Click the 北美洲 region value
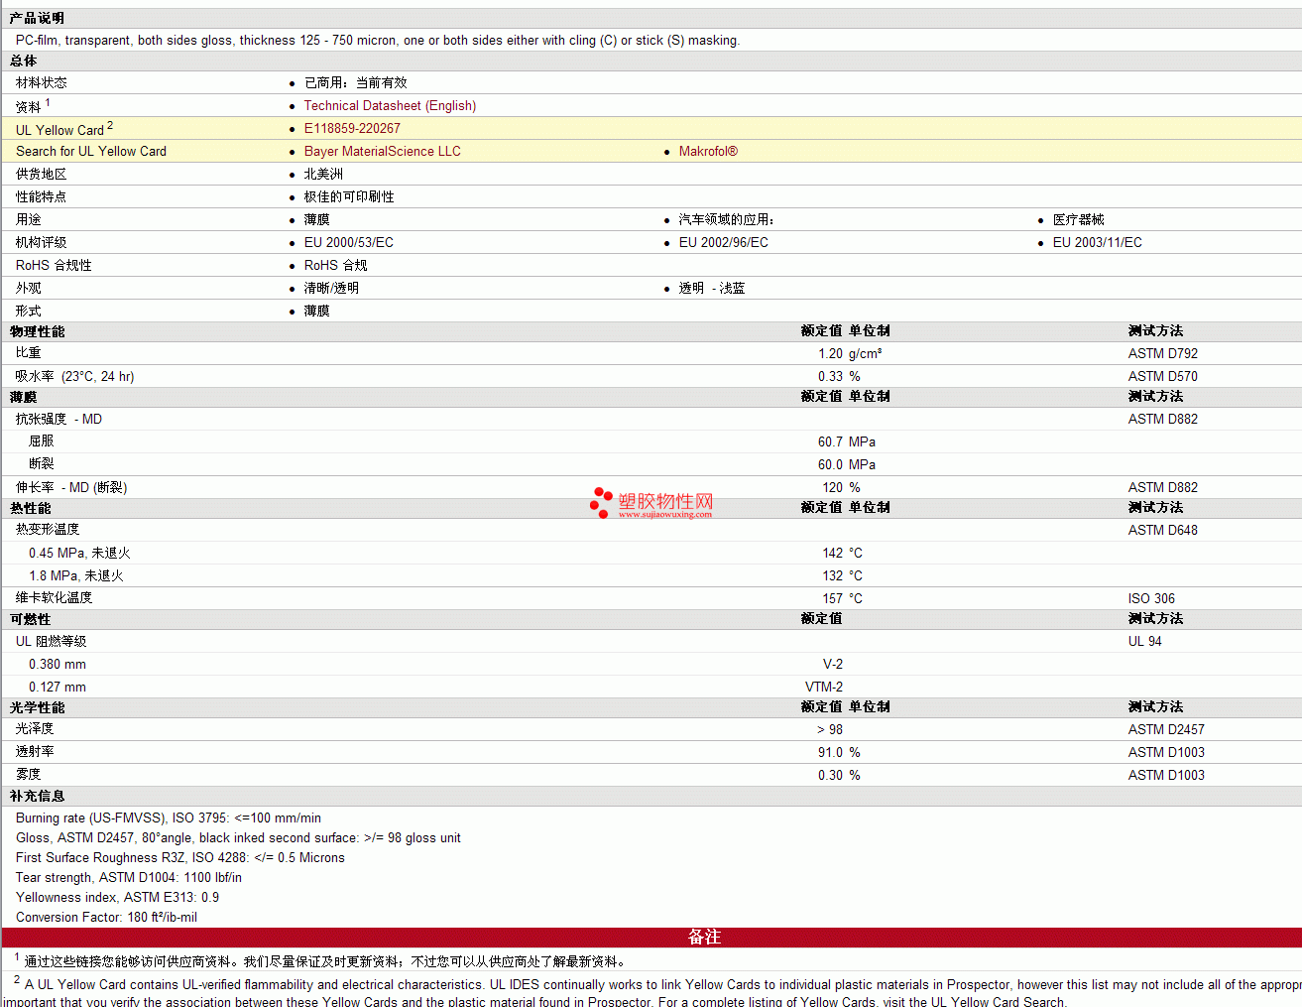The height and width of the screenshot is (1007, 1302). tap(323, 175)
